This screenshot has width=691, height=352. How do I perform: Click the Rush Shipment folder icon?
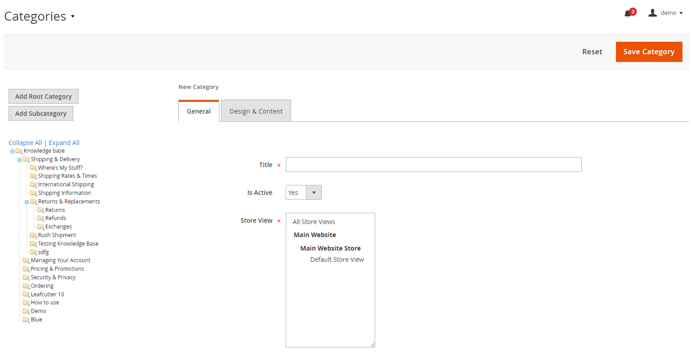click(x=34, y=235)
